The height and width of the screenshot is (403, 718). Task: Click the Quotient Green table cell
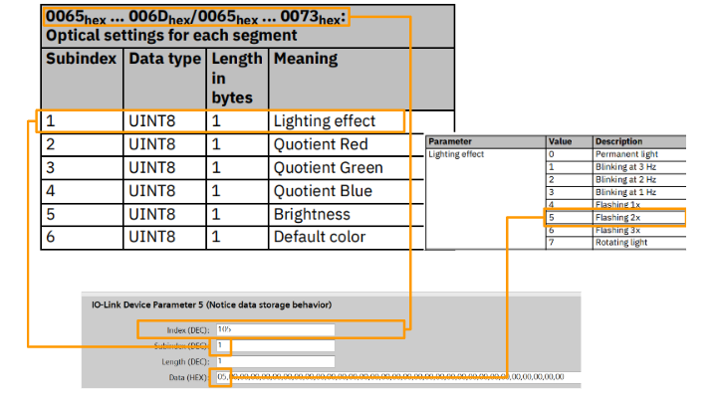[328, 167]
